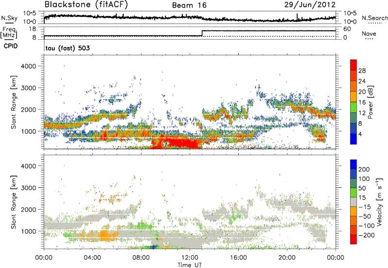Click the orange velocity patch near 05:00

click(x=106, y=235)
